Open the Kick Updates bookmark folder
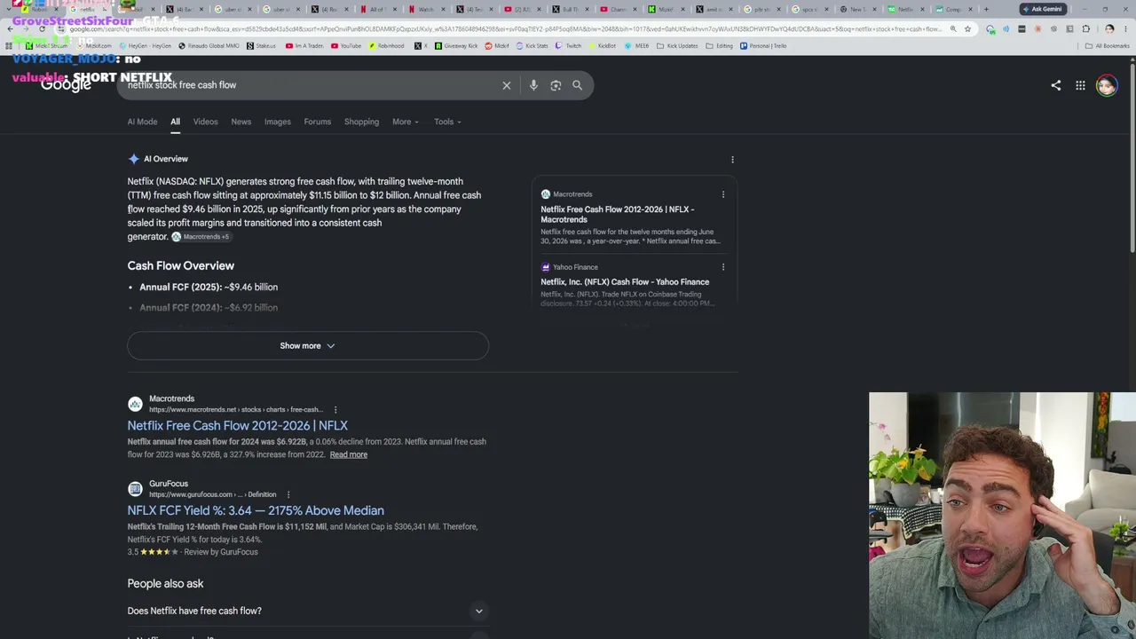The width and height of the screenshot is (1136, 639). point(677,46)
